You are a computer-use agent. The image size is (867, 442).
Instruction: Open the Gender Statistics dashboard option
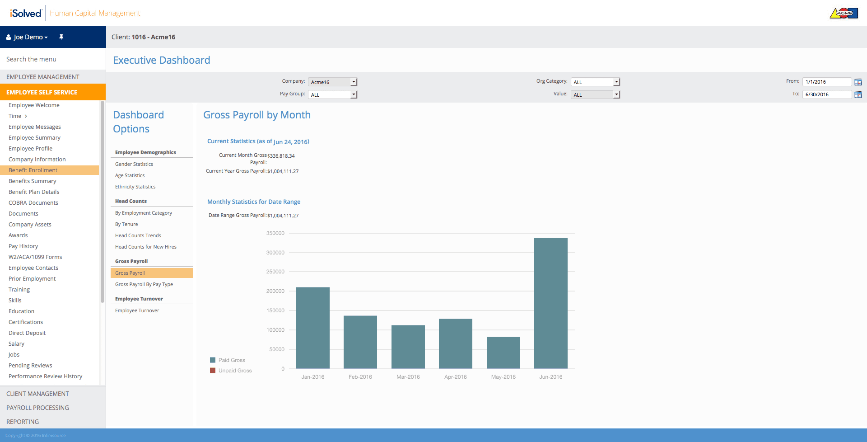(x=134, y=164)
